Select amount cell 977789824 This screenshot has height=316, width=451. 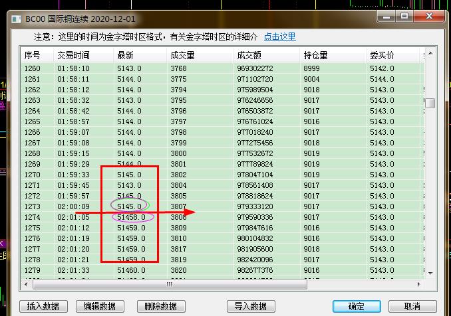[255, 164]
